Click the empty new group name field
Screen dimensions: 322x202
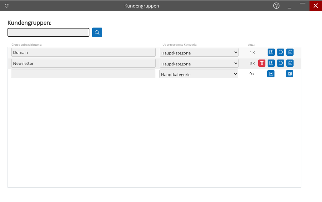point(83,74)
